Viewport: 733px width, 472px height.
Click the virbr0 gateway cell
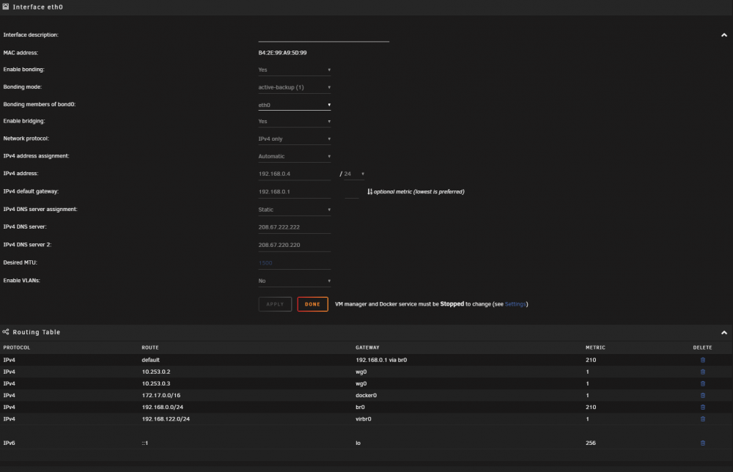pos(364,418)
